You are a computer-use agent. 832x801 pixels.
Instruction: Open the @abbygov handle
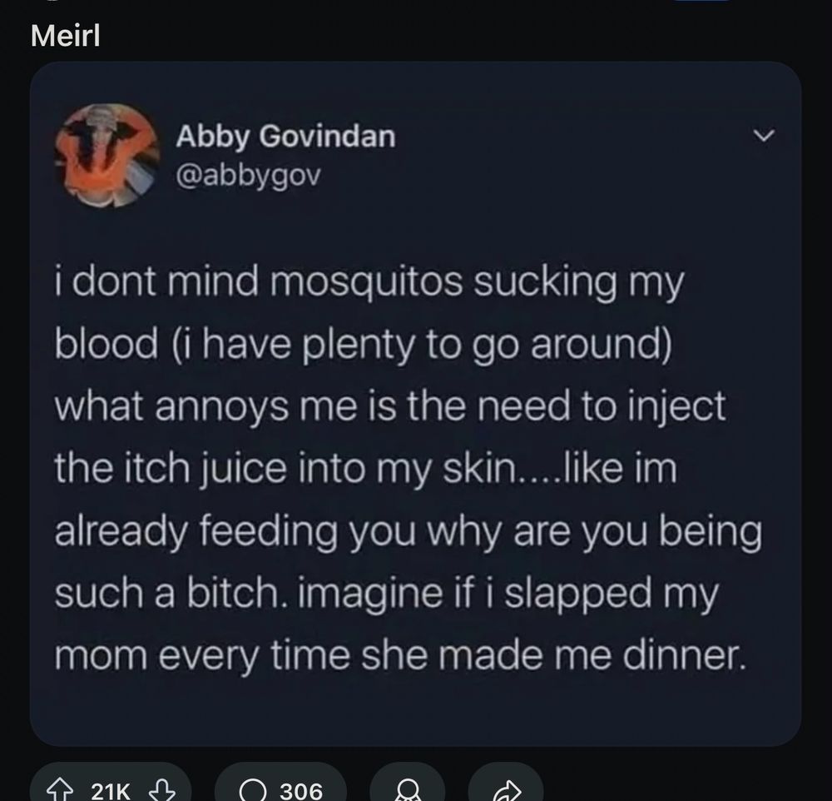pos(248,176)
